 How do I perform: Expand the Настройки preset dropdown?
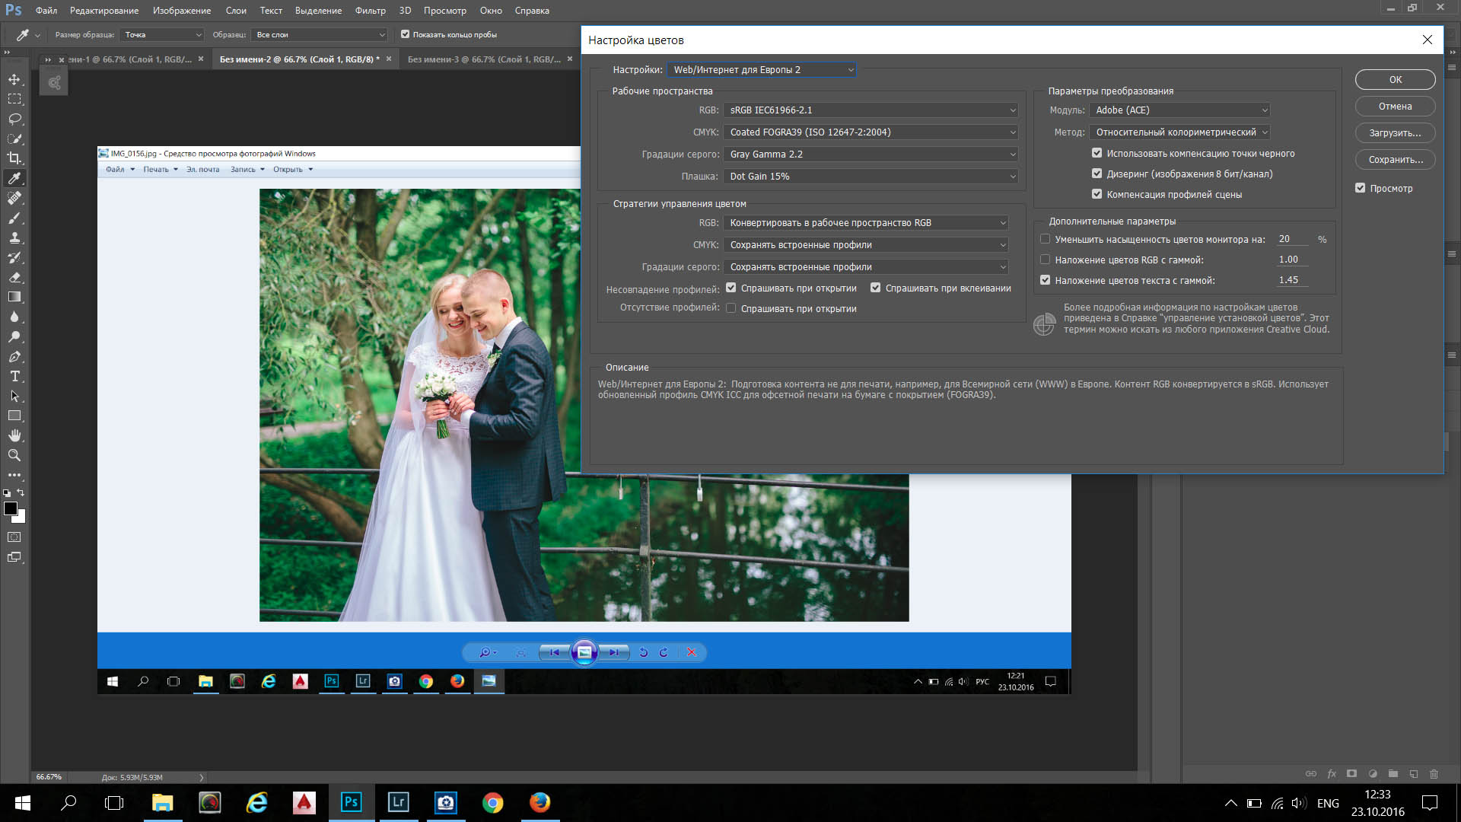pos(762,70)
